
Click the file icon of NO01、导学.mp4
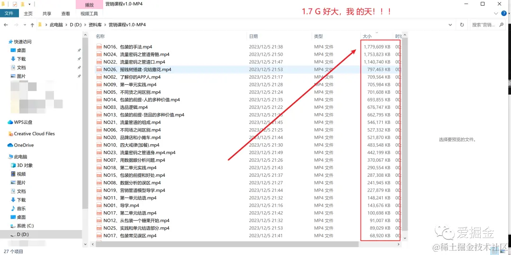99,206
